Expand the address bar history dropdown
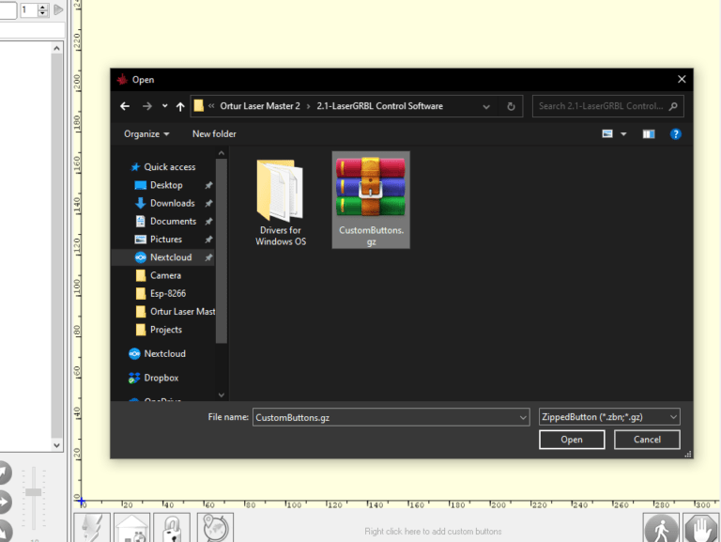The width and height of the screenshot is (721, 542). pos(486,107)
